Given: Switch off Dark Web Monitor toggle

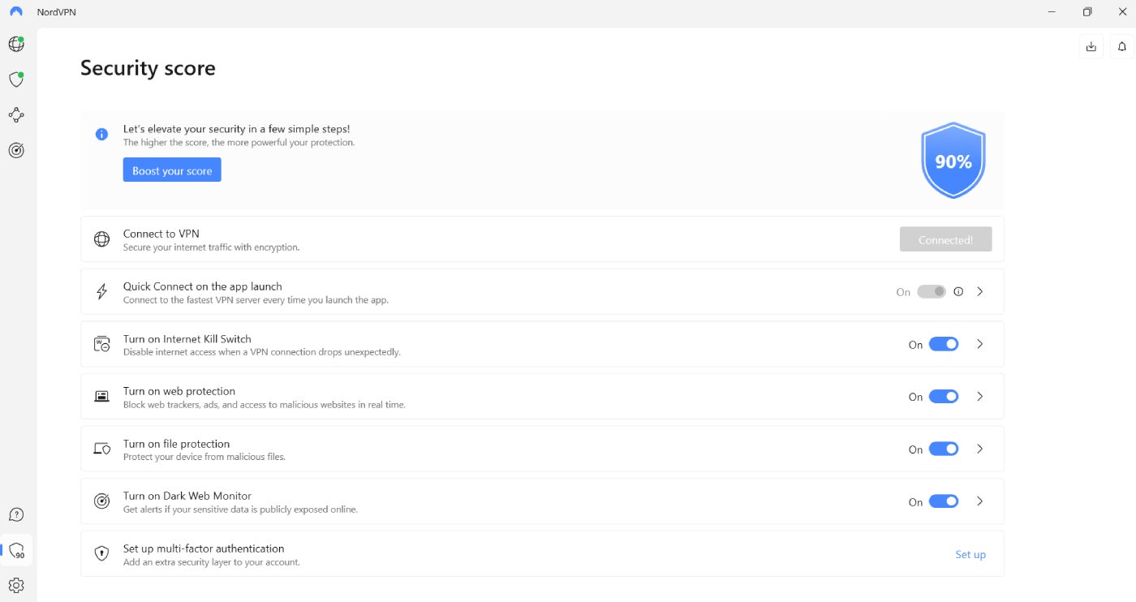Looking at the screenshot, I should 944,501.
